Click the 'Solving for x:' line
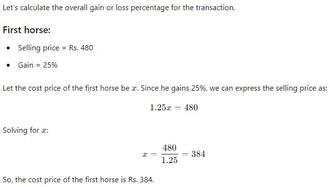This screenshot has width=330, height=187. (25, 130)
